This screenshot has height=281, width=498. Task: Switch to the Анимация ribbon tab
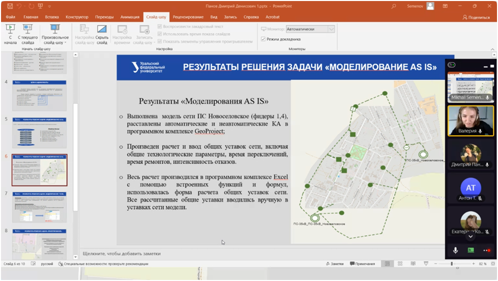pyautogui.click(x=130, y=17)
